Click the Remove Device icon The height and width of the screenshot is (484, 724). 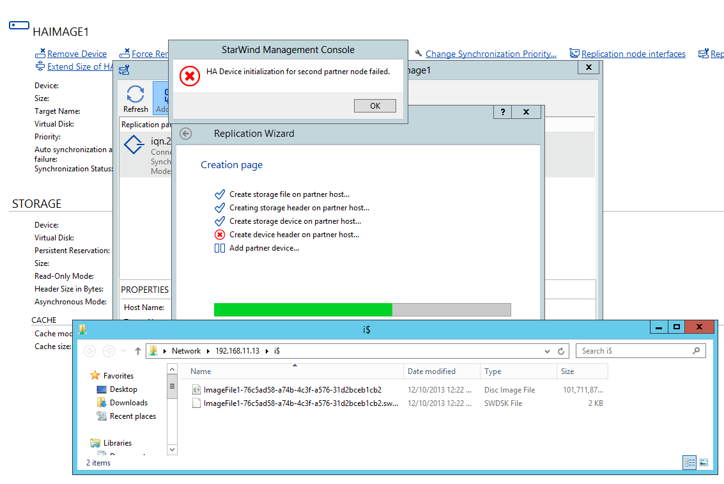40,54
